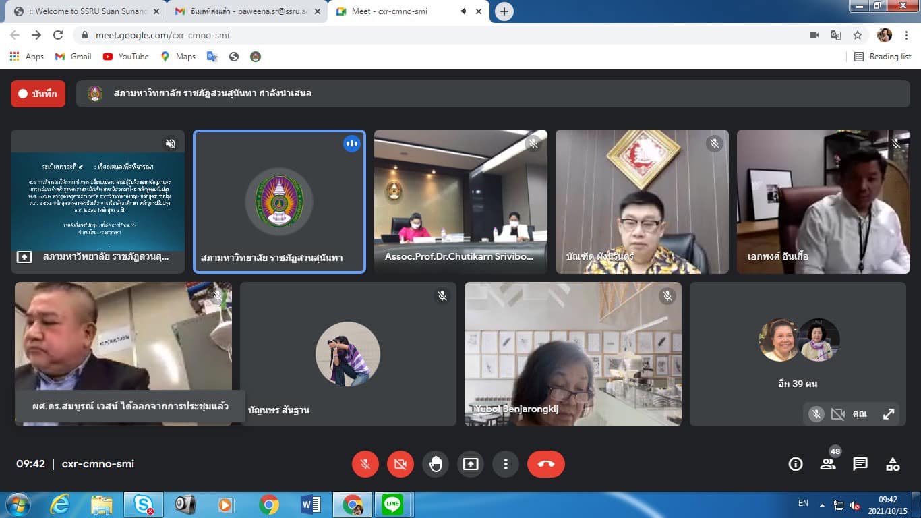Open the chat panel icon
This screenshot has width=921, height=518.
coord(860,464)
